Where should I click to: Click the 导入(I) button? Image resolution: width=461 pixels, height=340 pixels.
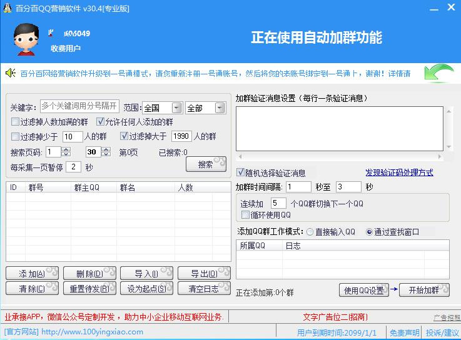146,274
